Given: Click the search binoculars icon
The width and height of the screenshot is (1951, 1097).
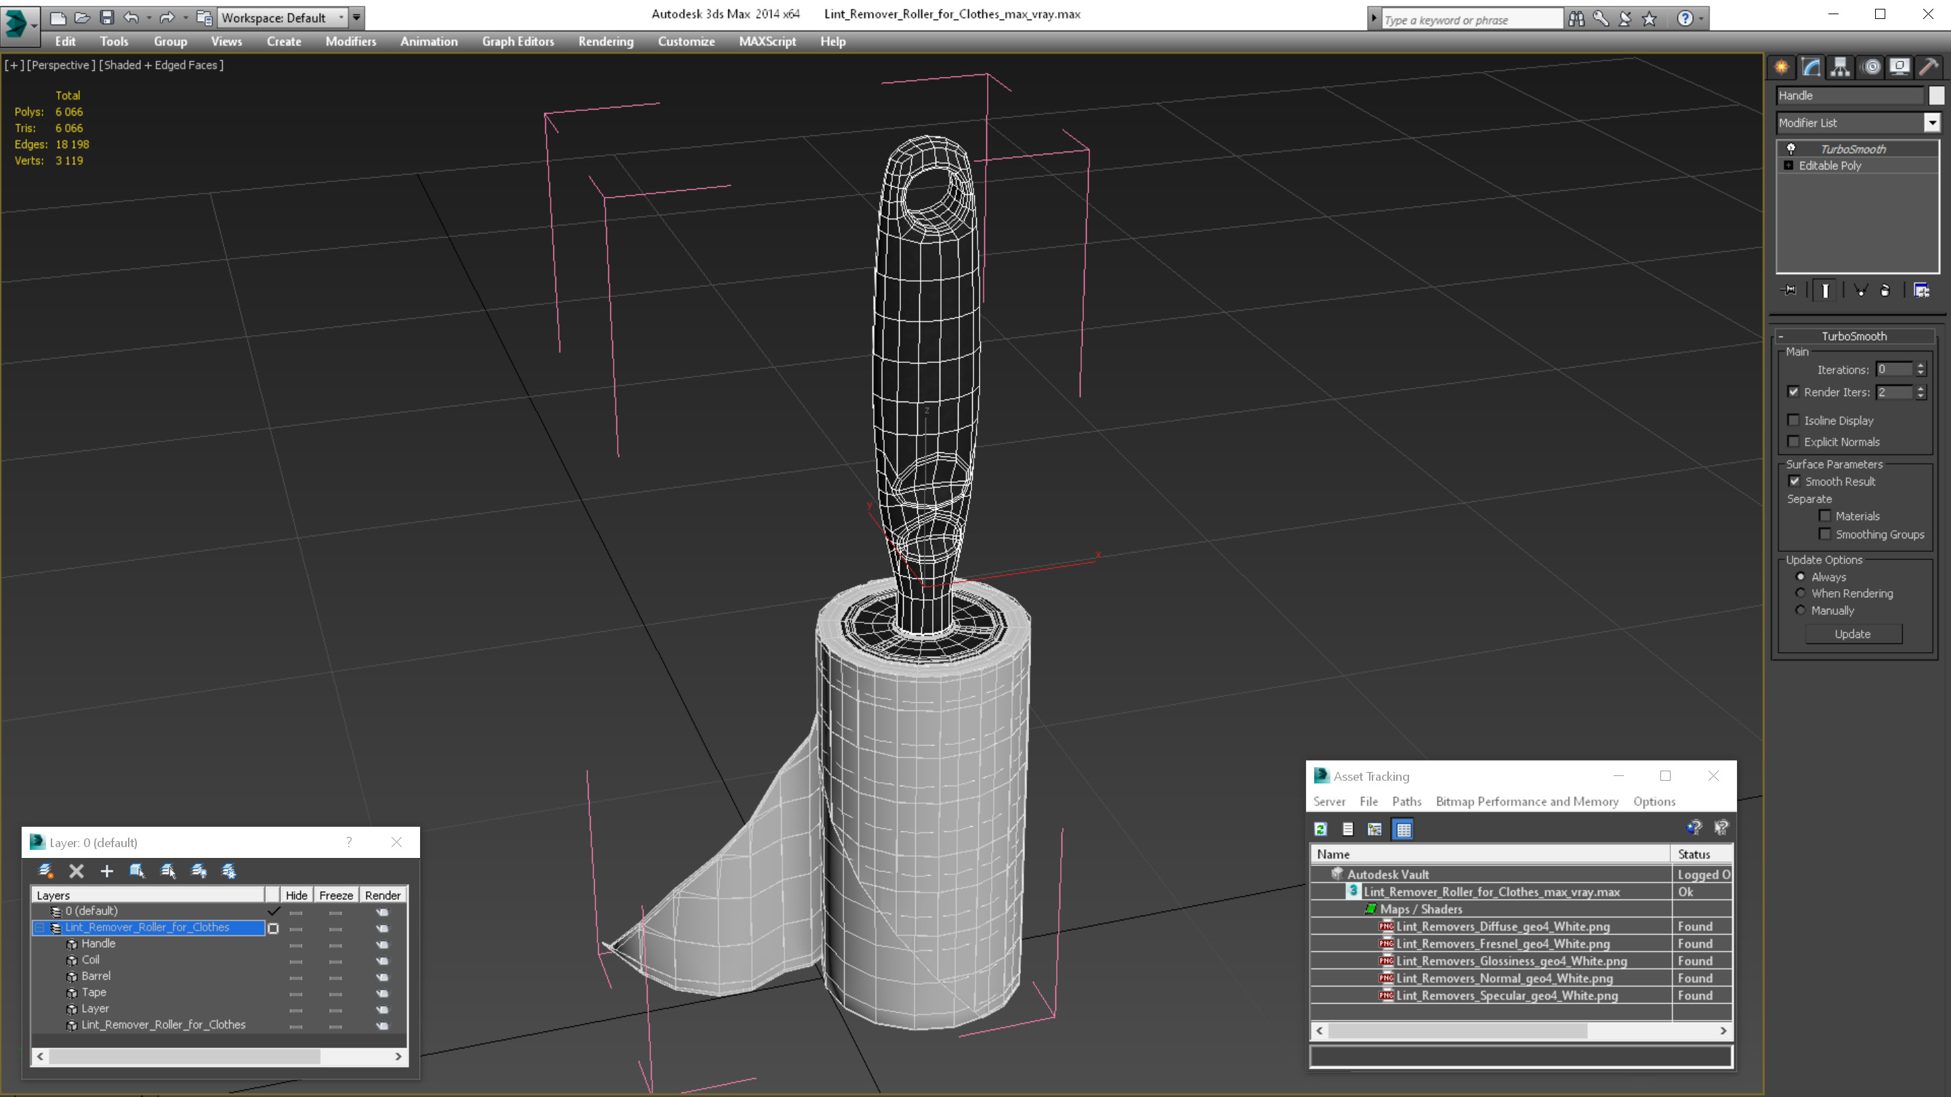Looking at the screenshot, I should 1576,18.
